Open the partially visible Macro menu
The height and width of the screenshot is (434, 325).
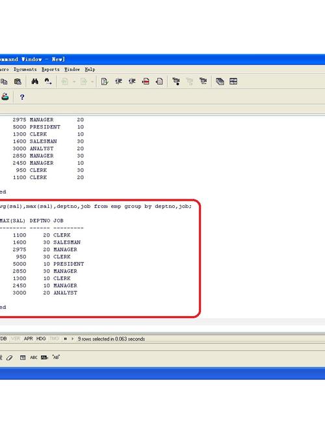[4, 70]
